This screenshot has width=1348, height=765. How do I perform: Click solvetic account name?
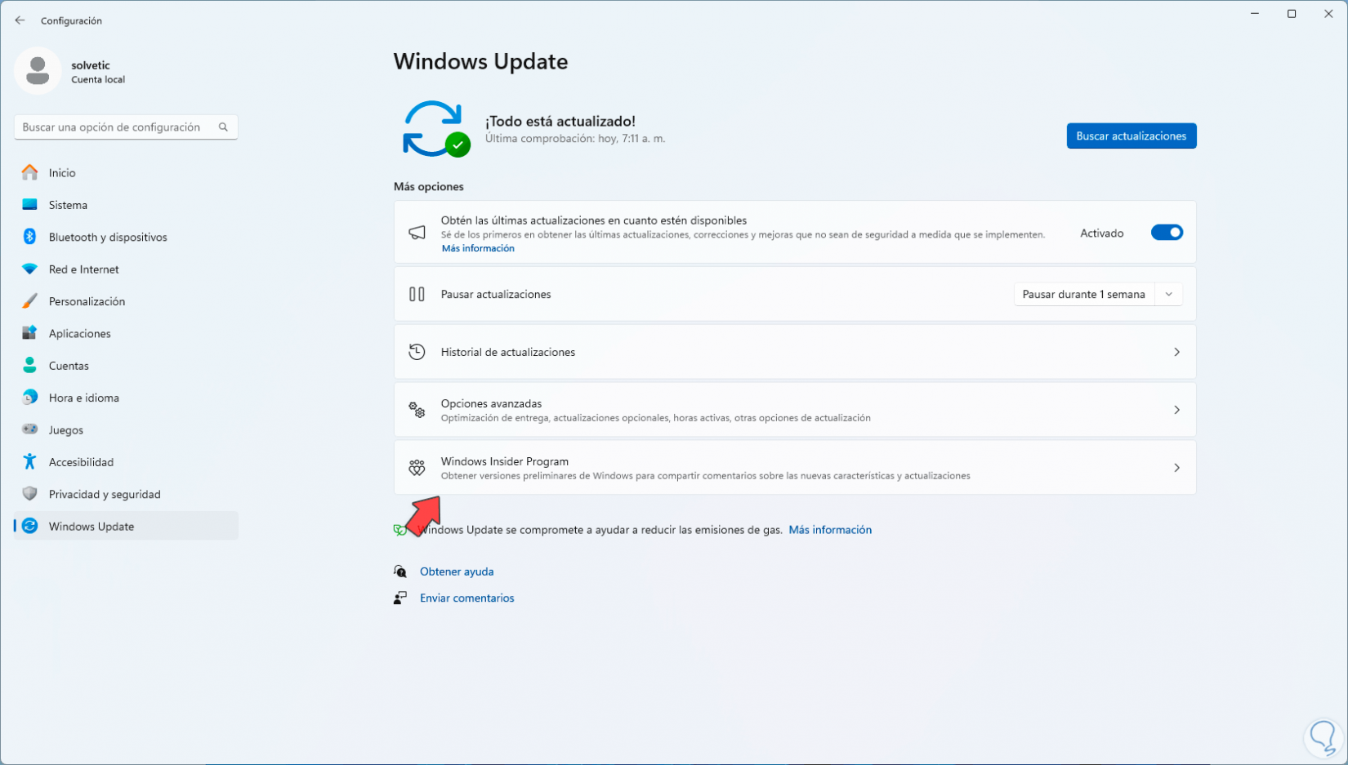91,65
